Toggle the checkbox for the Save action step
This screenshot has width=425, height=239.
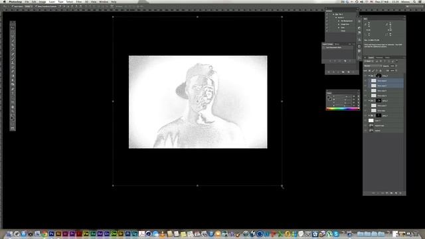(x=327, y=28)
